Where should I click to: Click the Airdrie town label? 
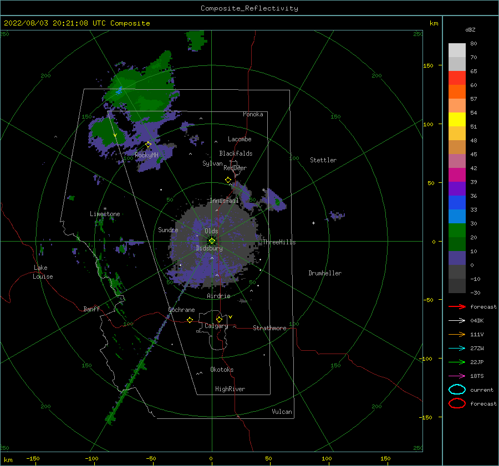point(218,296)
